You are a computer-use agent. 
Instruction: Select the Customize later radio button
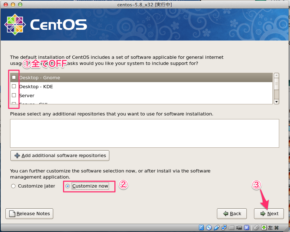(13, 186)
